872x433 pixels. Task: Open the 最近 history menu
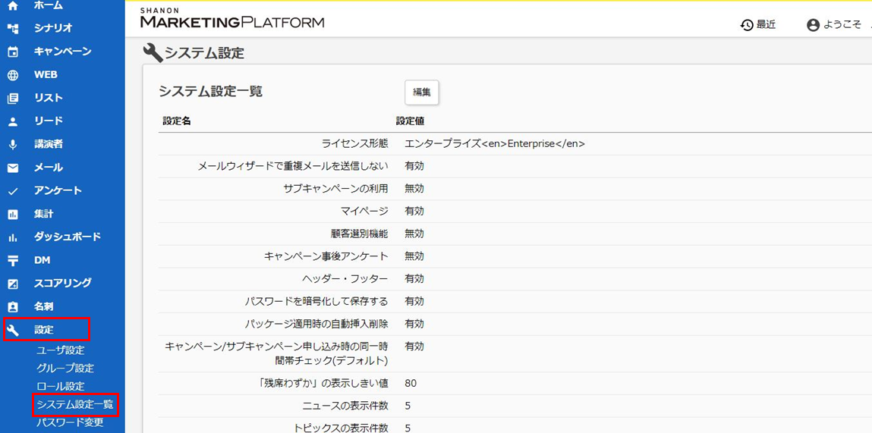[758, 25]
